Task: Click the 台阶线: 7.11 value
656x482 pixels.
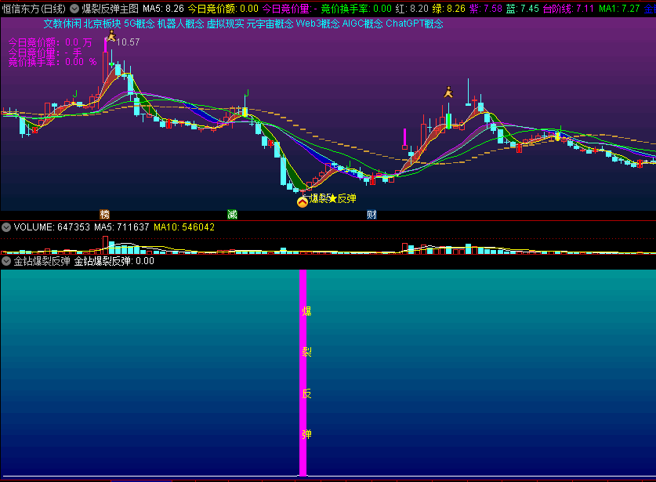Action: pos(568,9)
